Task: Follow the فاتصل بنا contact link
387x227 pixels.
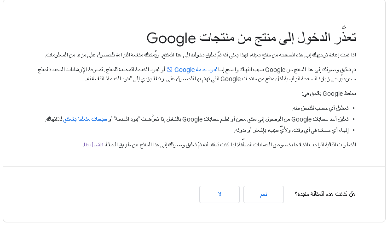Action: 93,145
